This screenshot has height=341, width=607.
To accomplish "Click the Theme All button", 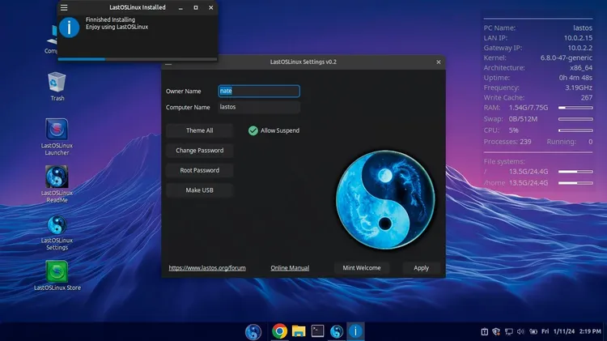I will tap(199, 130).
